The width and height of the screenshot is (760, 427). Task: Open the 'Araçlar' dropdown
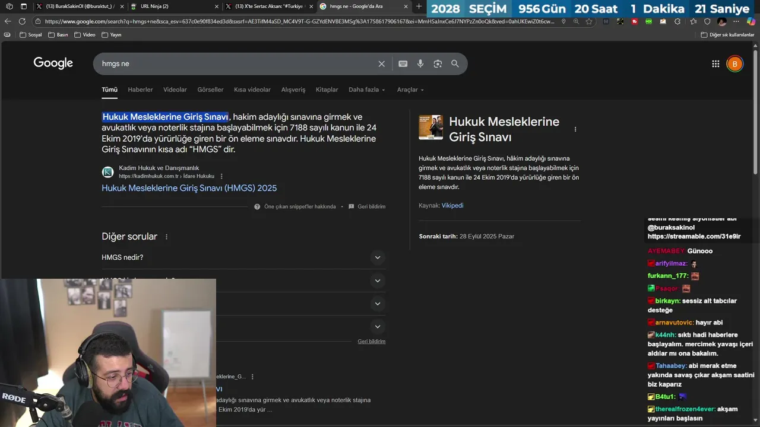[x=410, y=90]
